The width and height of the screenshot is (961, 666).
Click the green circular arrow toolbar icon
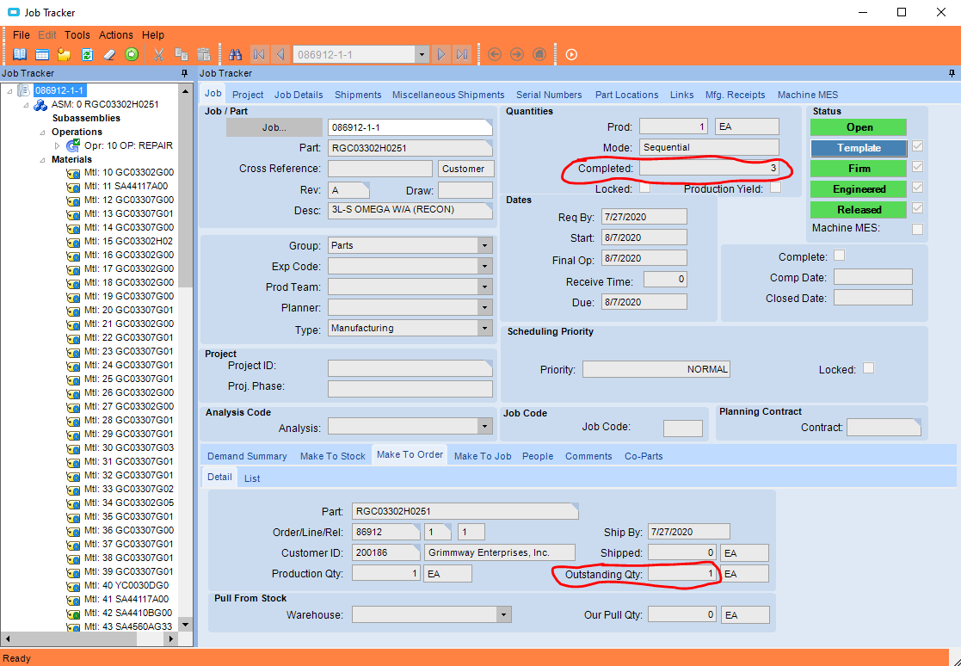(x=132, y=54)
